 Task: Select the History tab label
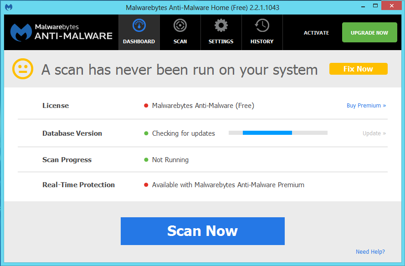click(x=262, y=41)
